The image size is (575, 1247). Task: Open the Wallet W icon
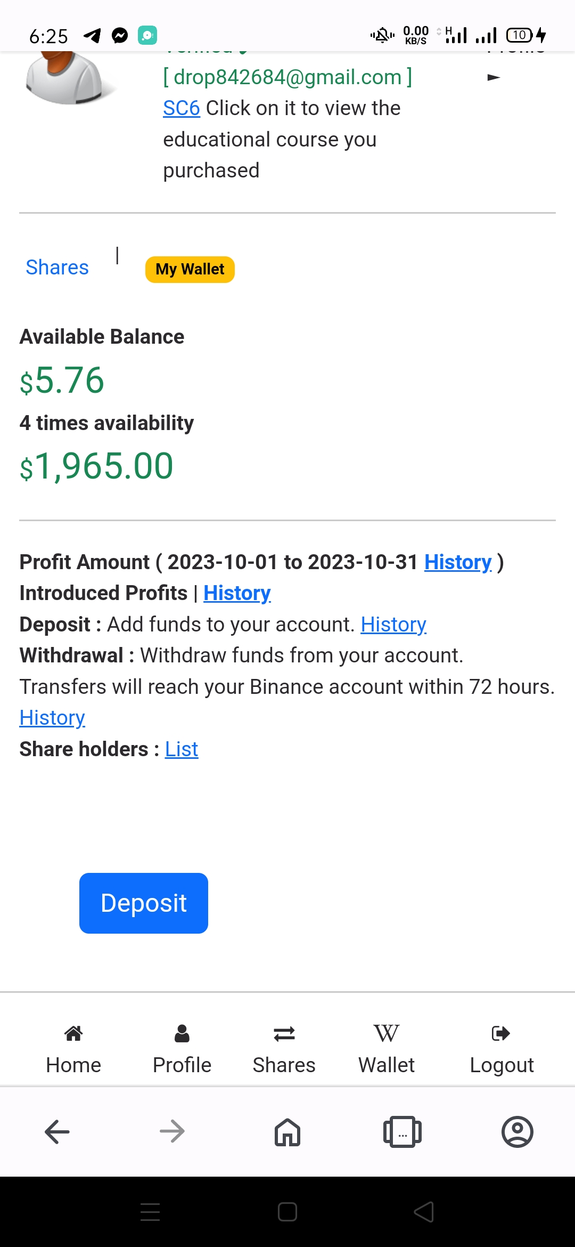386,1033
